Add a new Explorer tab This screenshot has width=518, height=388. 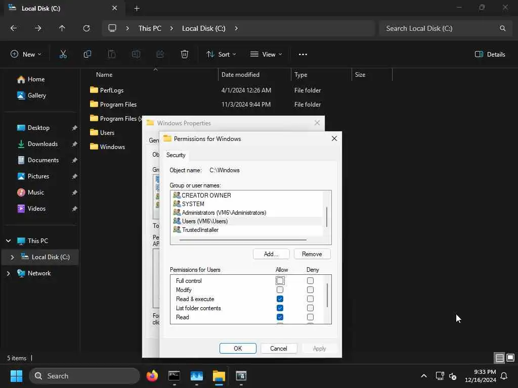pos(137,9)
